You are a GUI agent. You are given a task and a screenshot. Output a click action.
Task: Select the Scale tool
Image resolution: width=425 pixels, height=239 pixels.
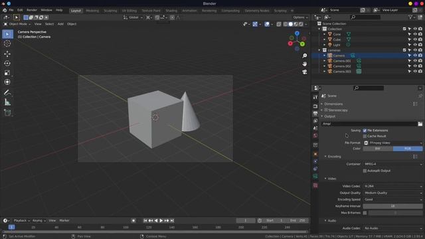(7, 72)
